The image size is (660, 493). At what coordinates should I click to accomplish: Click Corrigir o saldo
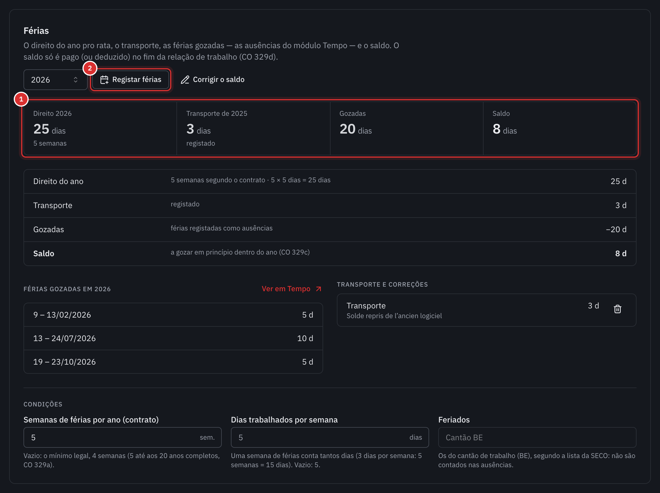213,80
